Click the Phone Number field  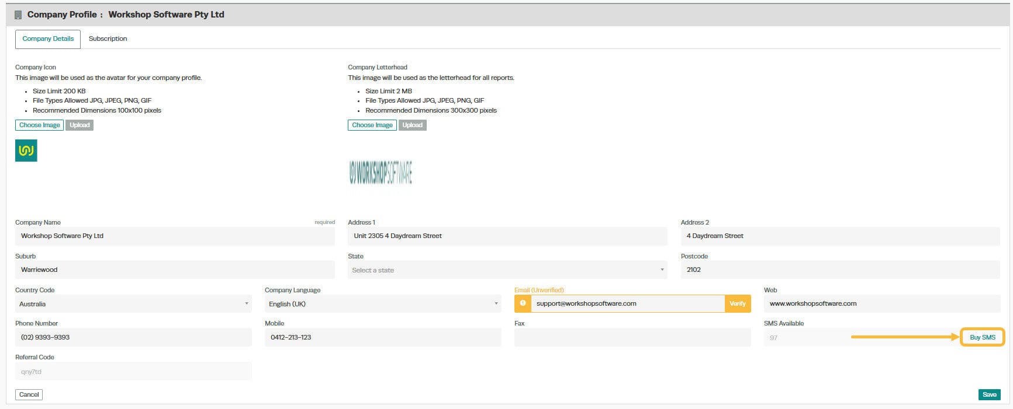(x=133, y=337)
